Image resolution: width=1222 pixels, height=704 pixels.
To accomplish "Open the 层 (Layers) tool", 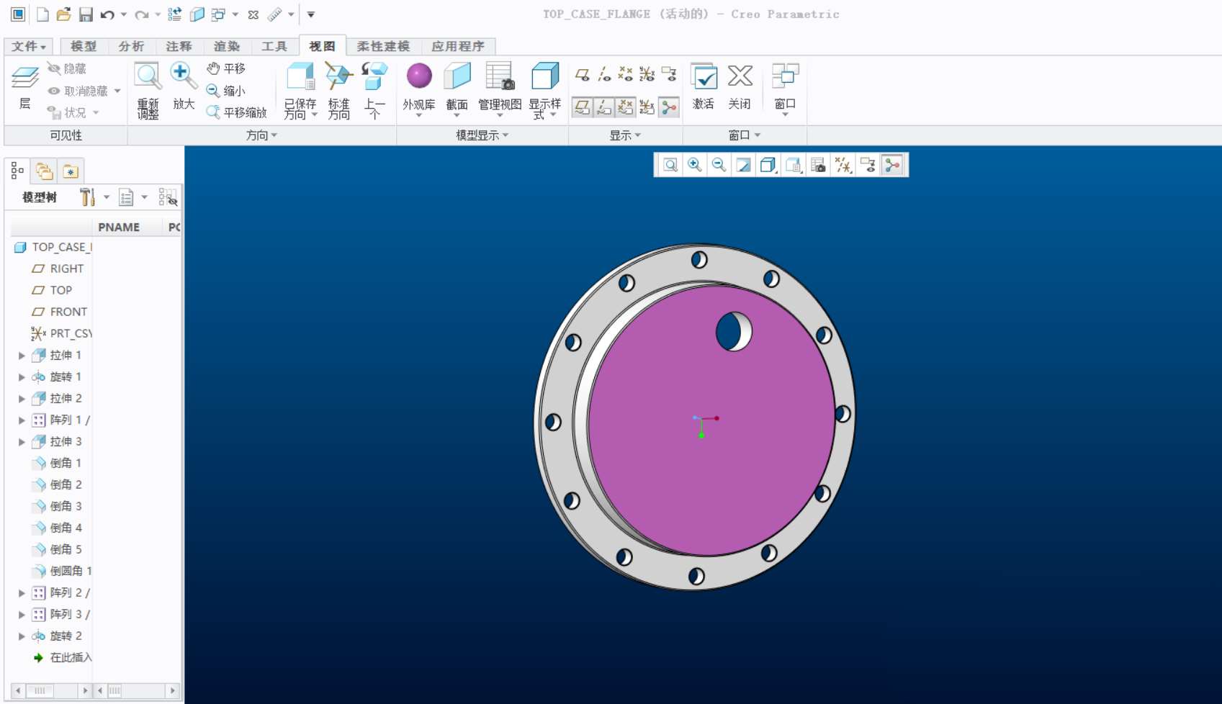I will tap(25, 86).
